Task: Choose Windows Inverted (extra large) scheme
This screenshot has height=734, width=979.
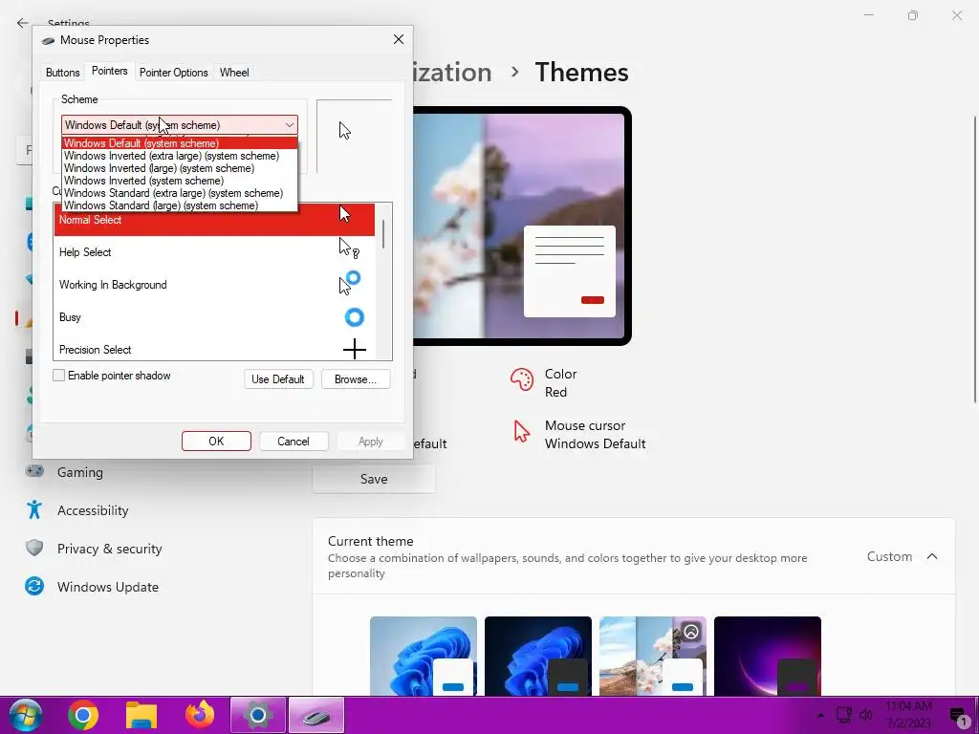Action: click(180, 156)
